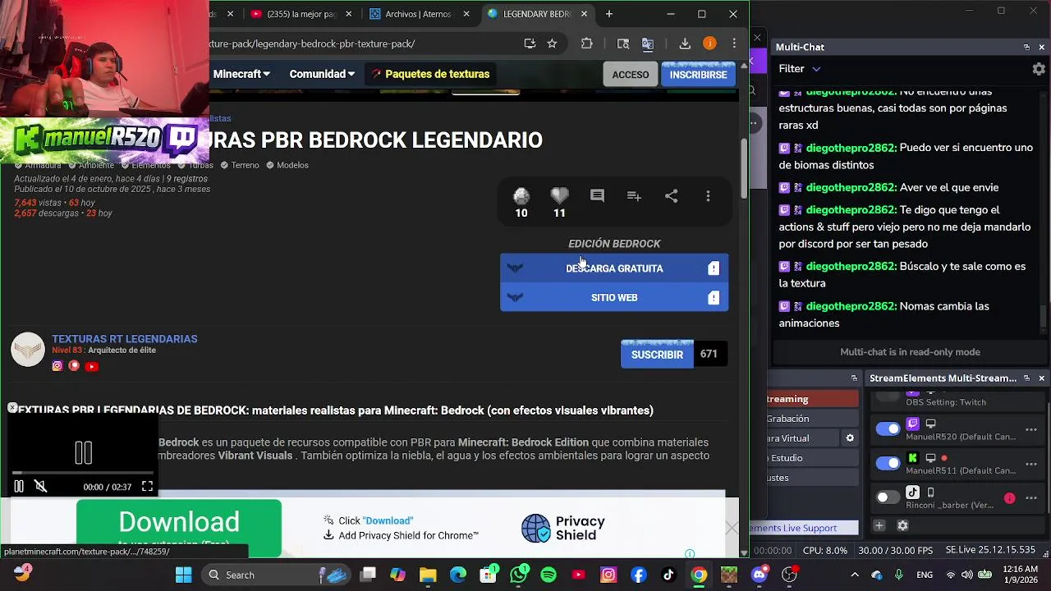
Task: Open a new Chrome tab
Action: pos(609,14)
